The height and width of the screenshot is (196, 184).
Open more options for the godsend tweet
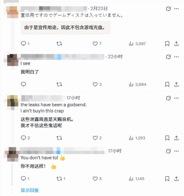(x=176, y=98)
